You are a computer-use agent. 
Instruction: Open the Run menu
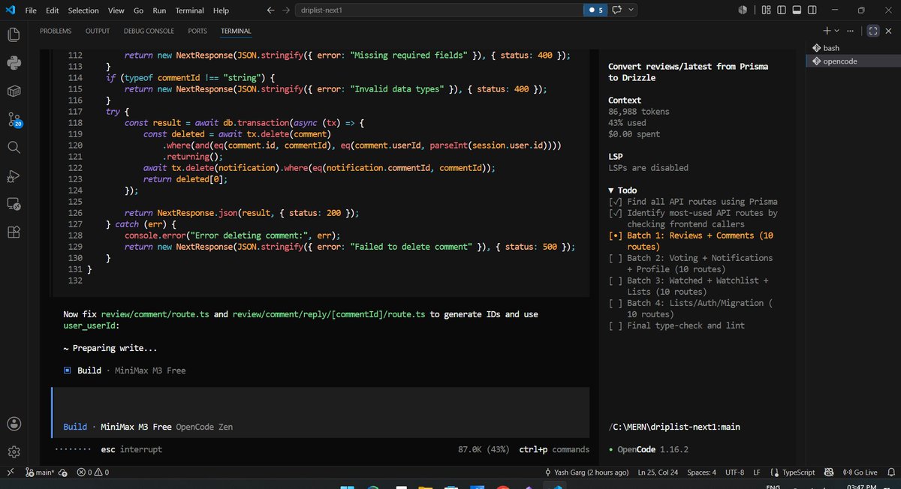point(159,10)
